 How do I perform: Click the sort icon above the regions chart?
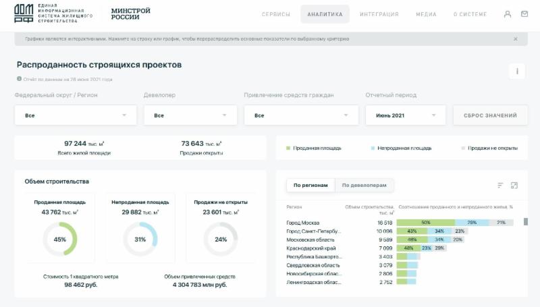coord(500,186)
